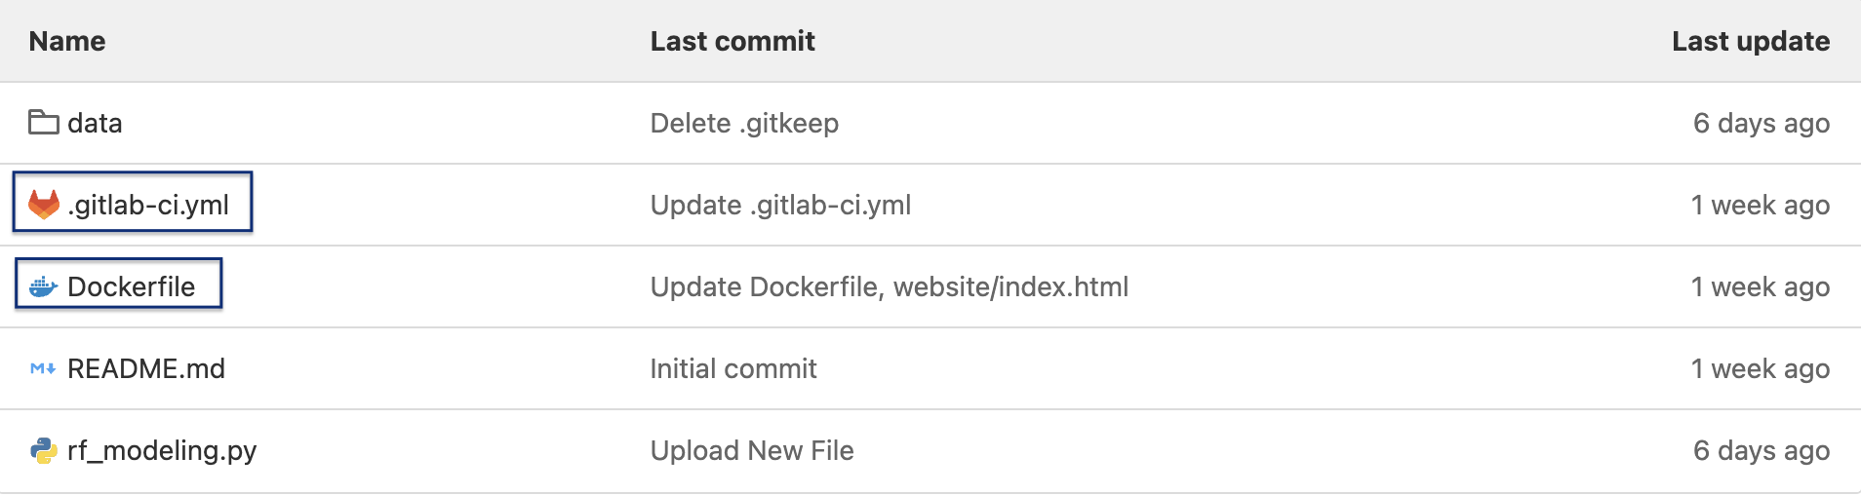Open README.md file

coord(146,368)
